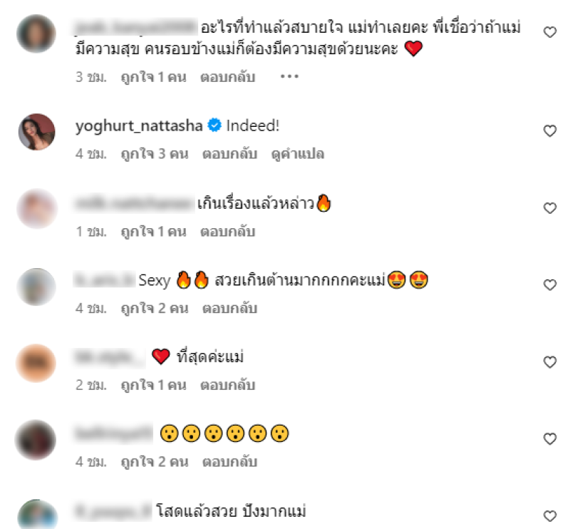Image resolution: width=570 pixels, height=529 pixels.
Task: Like the เกินเรื่องแล้วหล่าว comment
Action: [550, 207]
